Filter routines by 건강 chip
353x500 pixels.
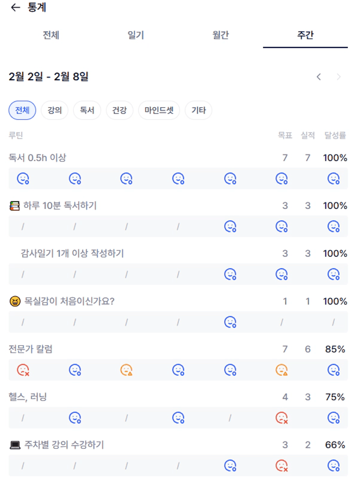coord(120,110)
